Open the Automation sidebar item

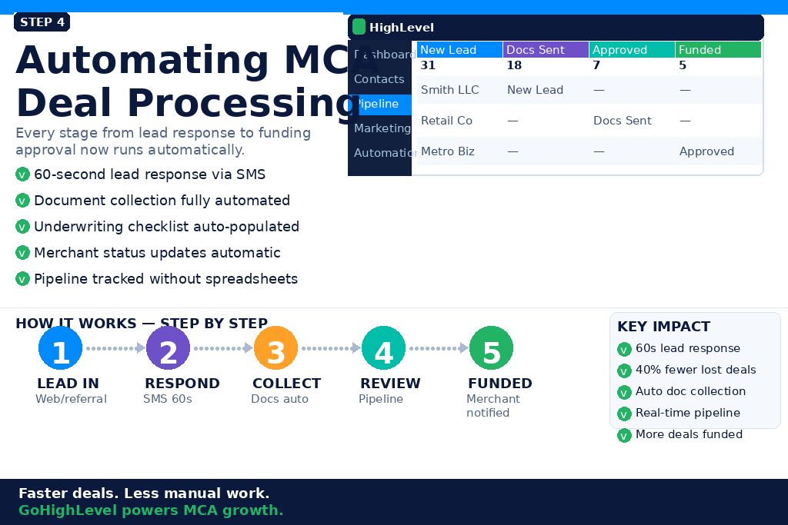tap(385, 153)
